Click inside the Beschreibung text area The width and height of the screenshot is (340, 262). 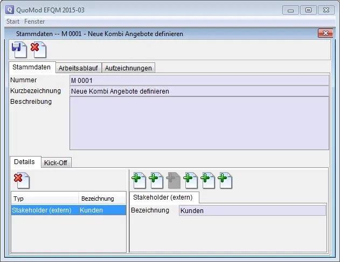tap(199, 123)
